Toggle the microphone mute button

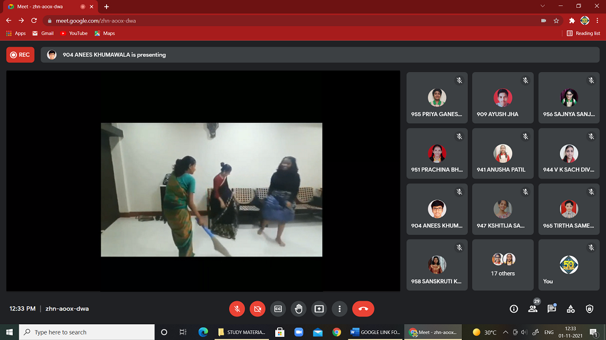coord(237,309)
